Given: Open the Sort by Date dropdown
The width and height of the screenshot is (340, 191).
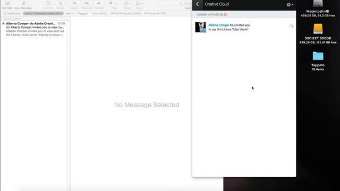Looking at the screenshot, I should point(12,19).
